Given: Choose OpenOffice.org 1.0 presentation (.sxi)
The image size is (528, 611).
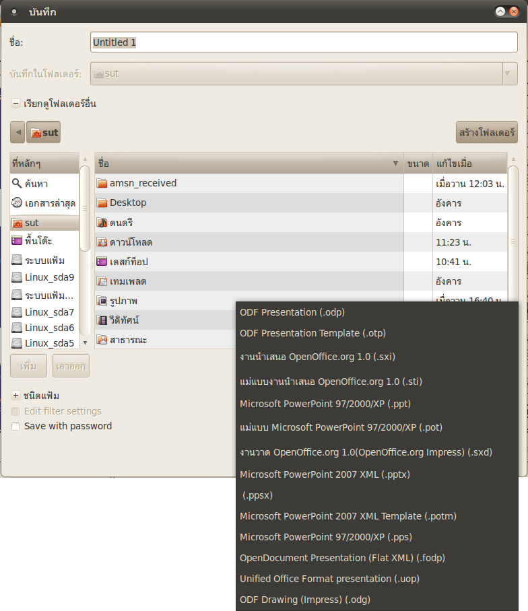Looking at the screenshot, I should click(x=377, y=357).
